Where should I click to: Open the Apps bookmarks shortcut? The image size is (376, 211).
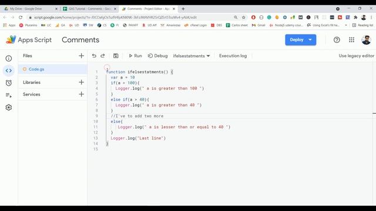point(9,25)
